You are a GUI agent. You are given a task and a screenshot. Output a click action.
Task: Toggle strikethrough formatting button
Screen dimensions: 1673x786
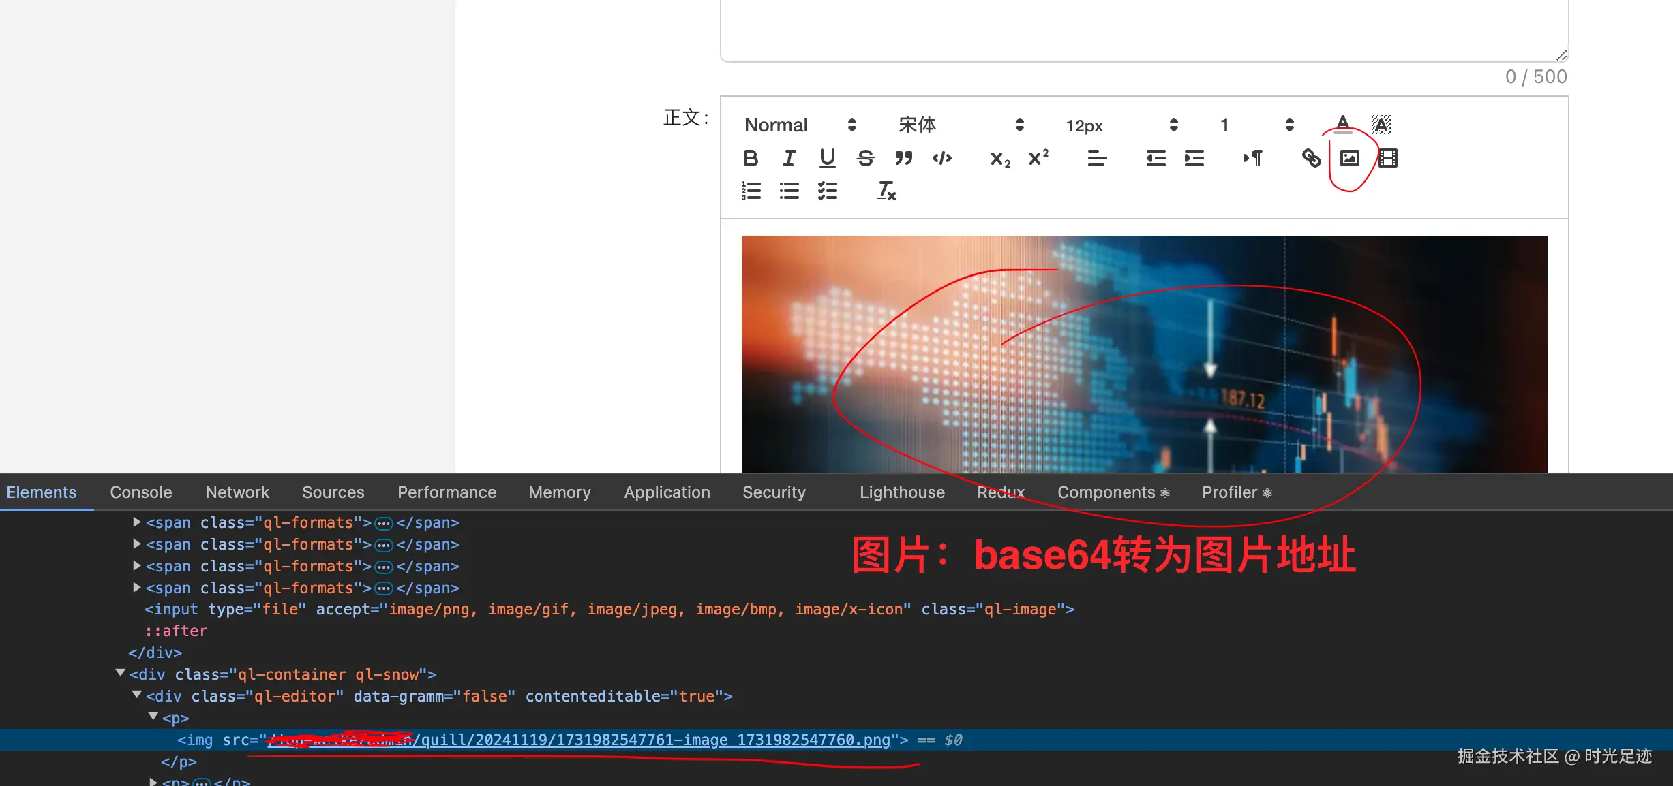(x=865, y=158)
